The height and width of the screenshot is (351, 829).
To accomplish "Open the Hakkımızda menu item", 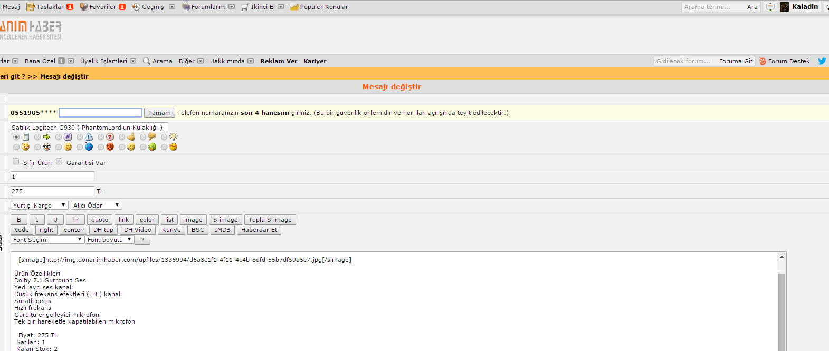I will [x=227, y=61].
